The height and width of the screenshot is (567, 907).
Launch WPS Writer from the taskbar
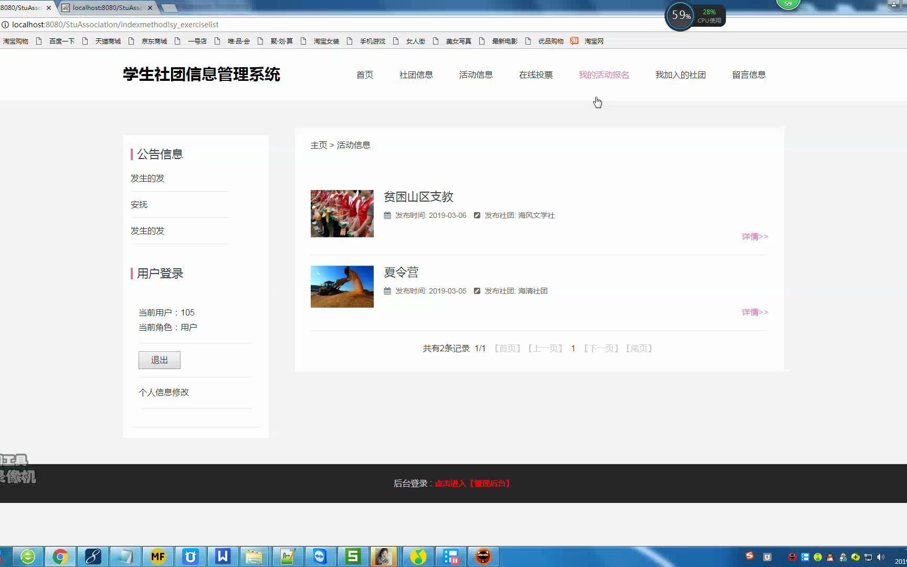(x=223, y=556)
